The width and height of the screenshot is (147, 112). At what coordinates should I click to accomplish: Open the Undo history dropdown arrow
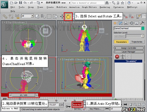[x=28, y=3]
